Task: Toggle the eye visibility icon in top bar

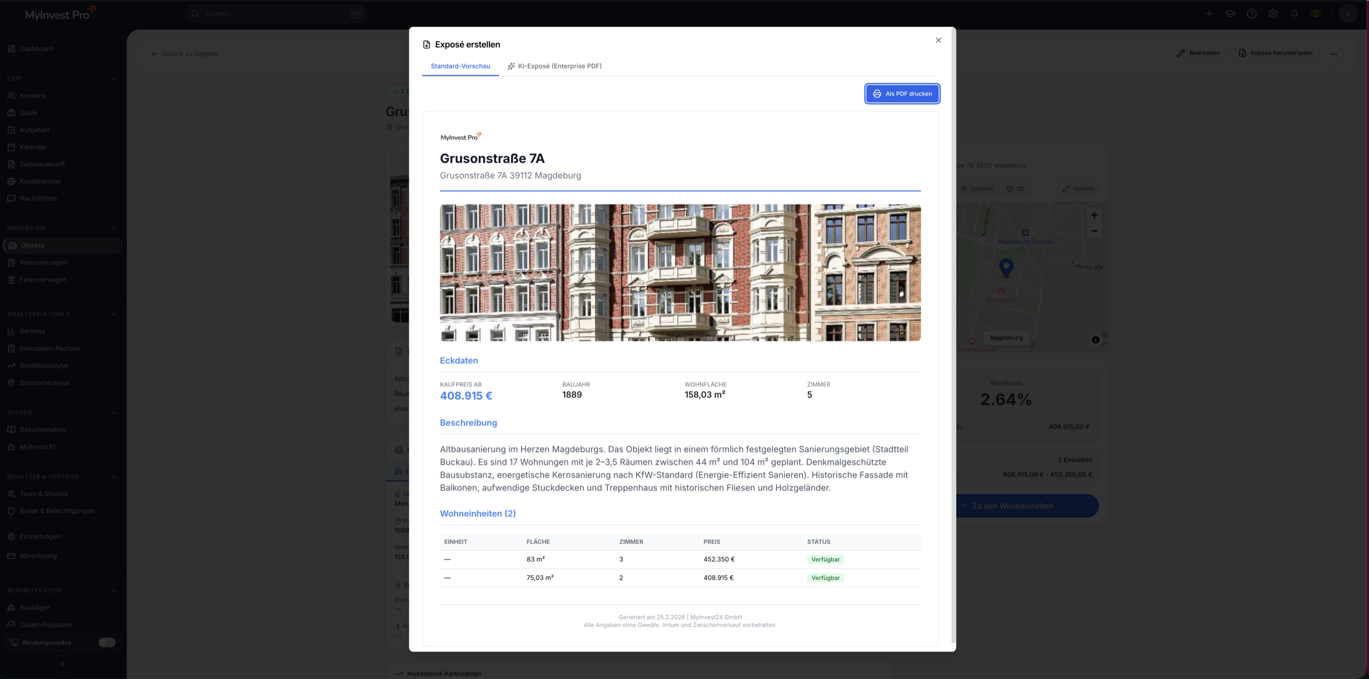Action: (x=1316, y=14)
